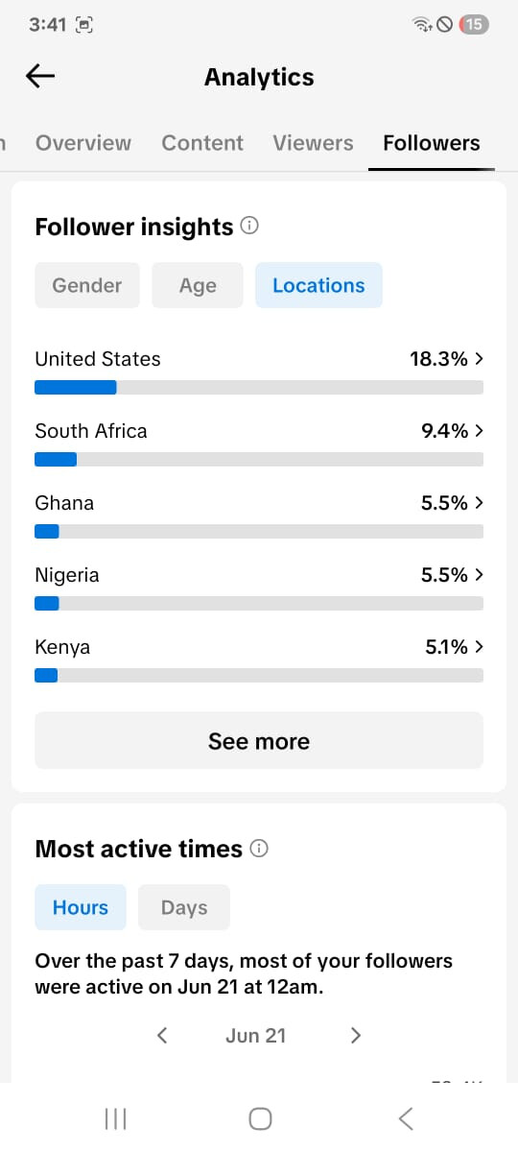Viewport: 518px width, 1152px height.
Task: Tap the See more button
Action: 259,741
